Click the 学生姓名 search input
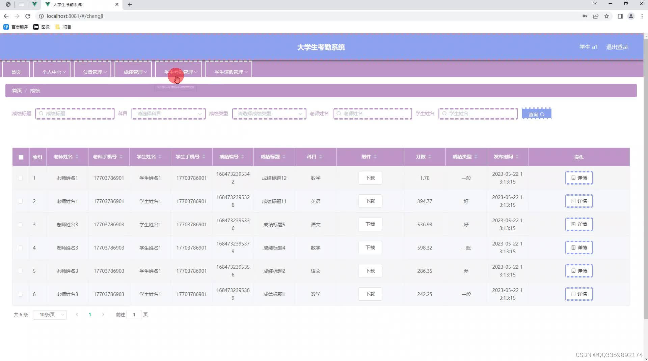The width and height of the screenshot is (648, 361). 478,113
